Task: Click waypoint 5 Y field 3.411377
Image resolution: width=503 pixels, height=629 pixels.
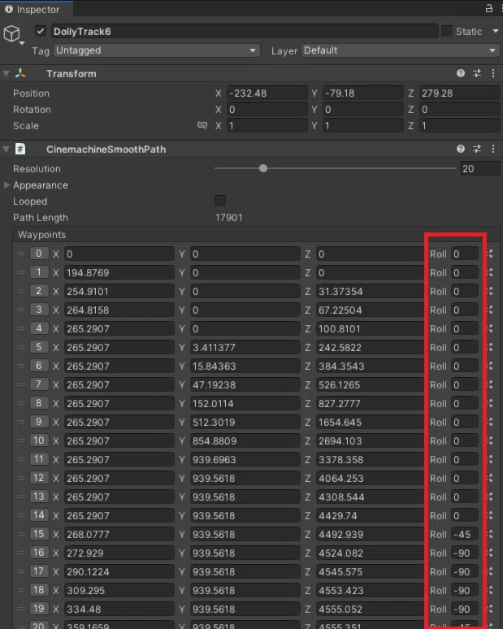Action: [x=245, y=347]
